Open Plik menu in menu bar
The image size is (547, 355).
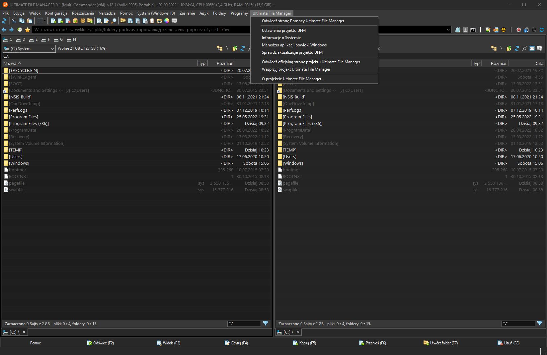(x=5, y=13)
